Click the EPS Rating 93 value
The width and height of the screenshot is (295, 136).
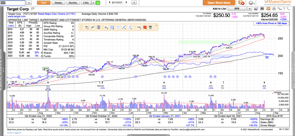click(72, 23)
